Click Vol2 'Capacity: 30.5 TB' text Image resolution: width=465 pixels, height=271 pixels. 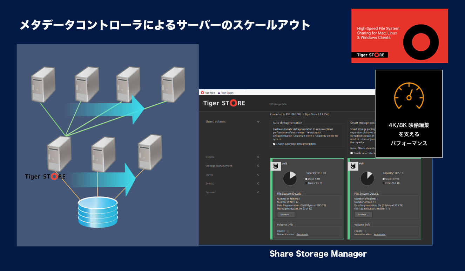316,173
